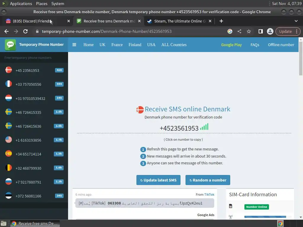Screen dimensions: 303x227
Task: Copy the number +4523561953
Action: point(179,128)
